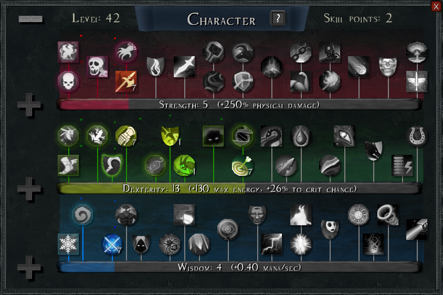Raise Wisdom using the plus button
Viewport: 443px width, 295px height.
(x=29, y=267)
